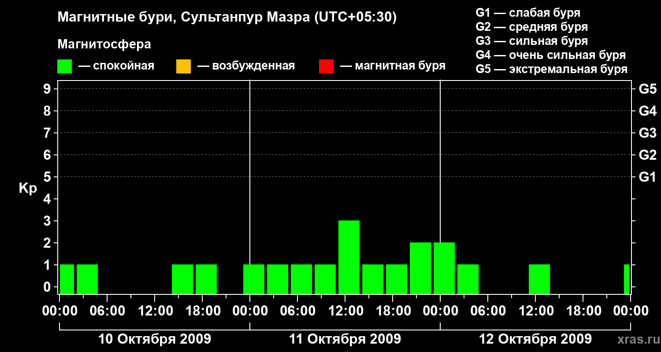Click the G2 tick label on the right axis

tap(648, 155)
